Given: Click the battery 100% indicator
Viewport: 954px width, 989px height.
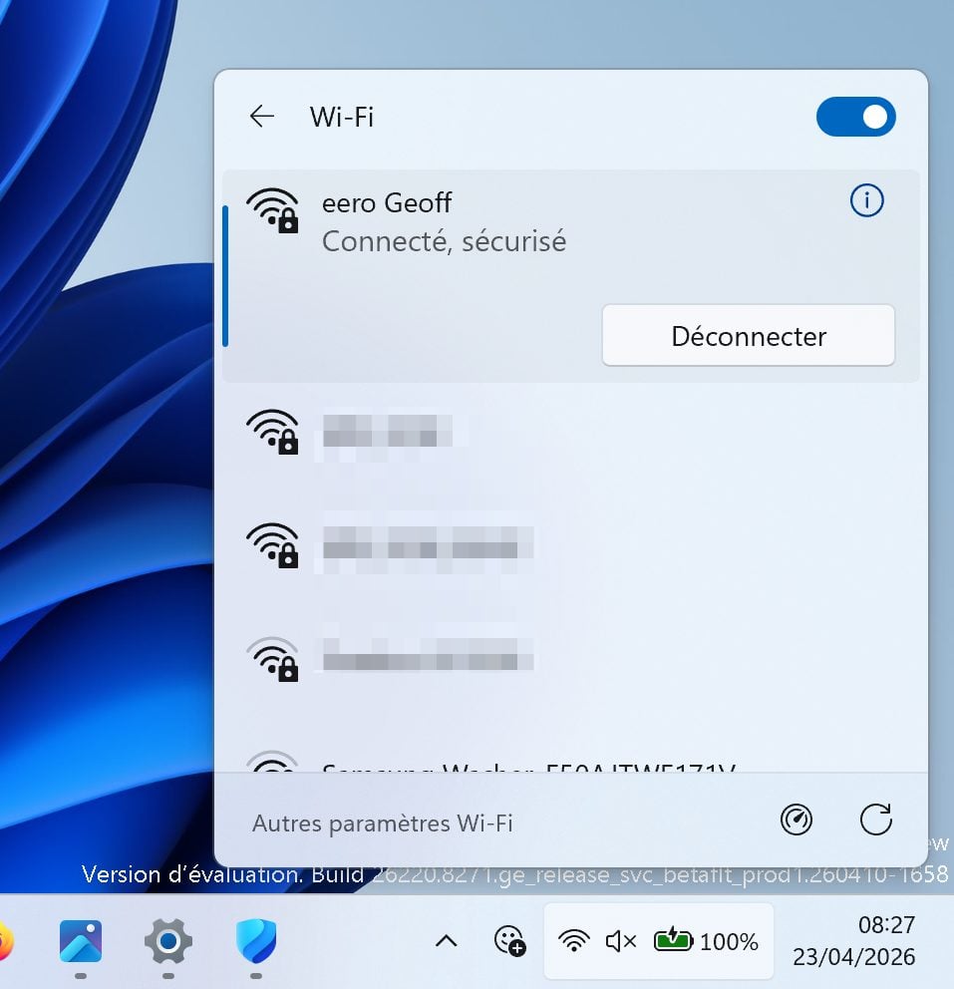Looking at the screenshot, I should [x=706, y=940].
